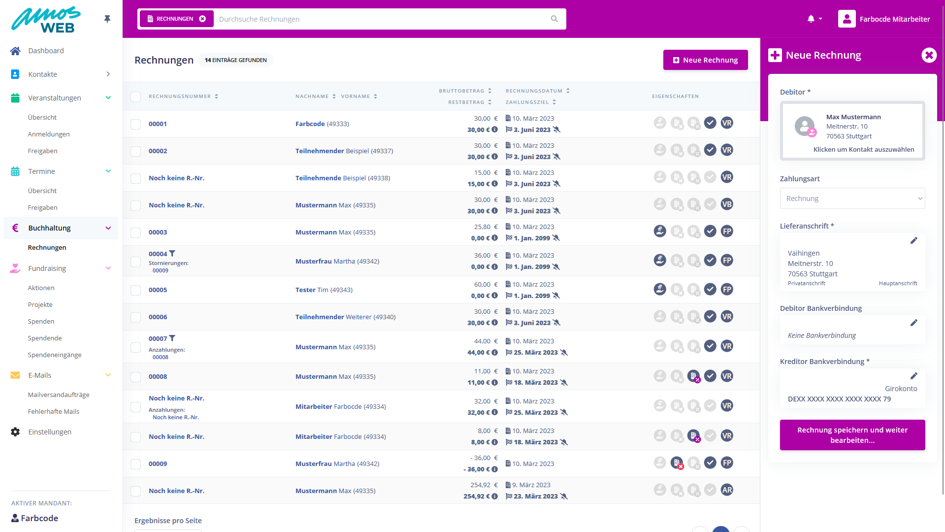The width and height of the screenshot is (945, 532).
Task: Select Rechnungen under Buchhaltung
Action: tap(47, 247)
